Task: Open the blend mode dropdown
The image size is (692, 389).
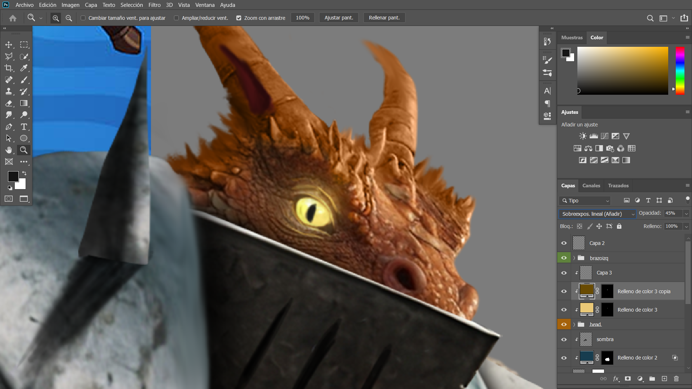Action: pyautogui.click(x=597, y=214)
